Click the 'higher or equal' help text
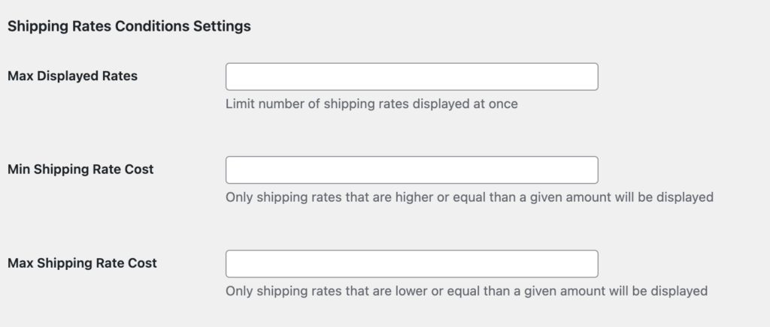 click(469, 198)
